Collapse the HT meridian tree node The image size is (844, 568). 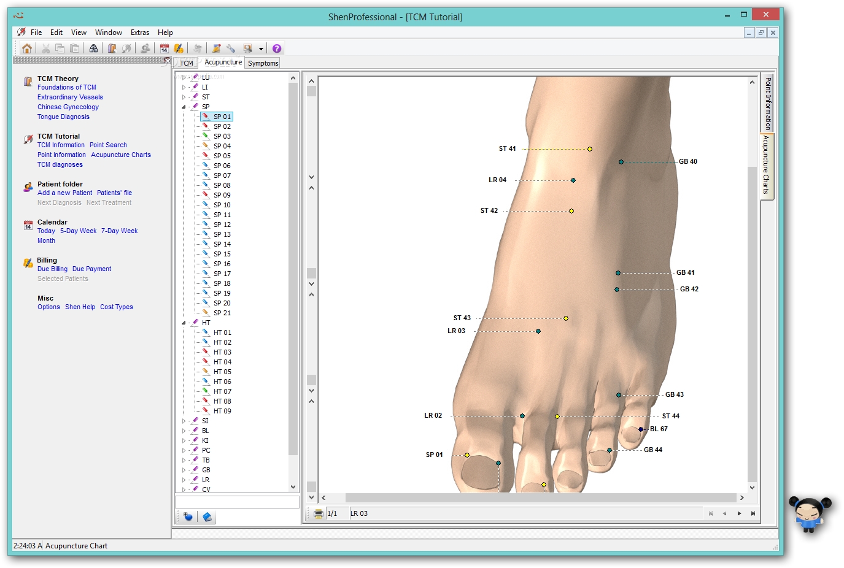184,323
